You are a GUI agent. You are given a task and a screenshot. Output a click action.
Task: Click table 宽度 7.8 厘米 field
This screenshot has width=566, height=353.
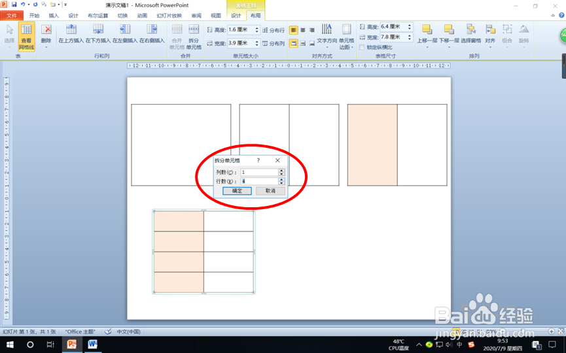tap(393, 37)
